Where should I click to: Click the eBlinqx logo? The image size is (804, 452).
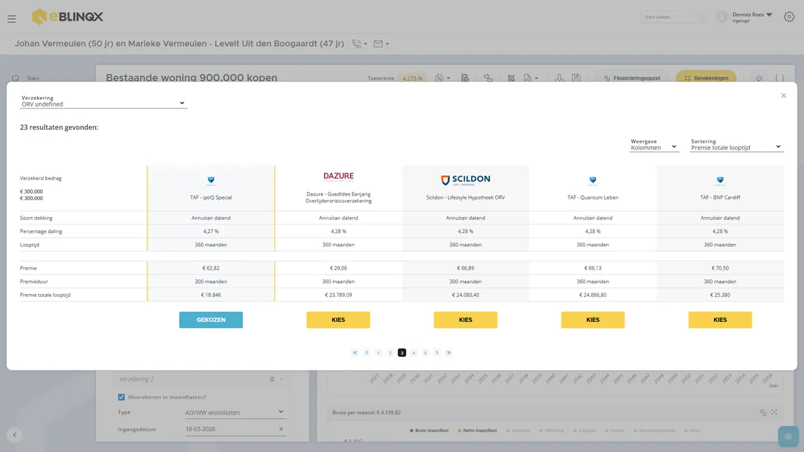click(x=67, y=17)
